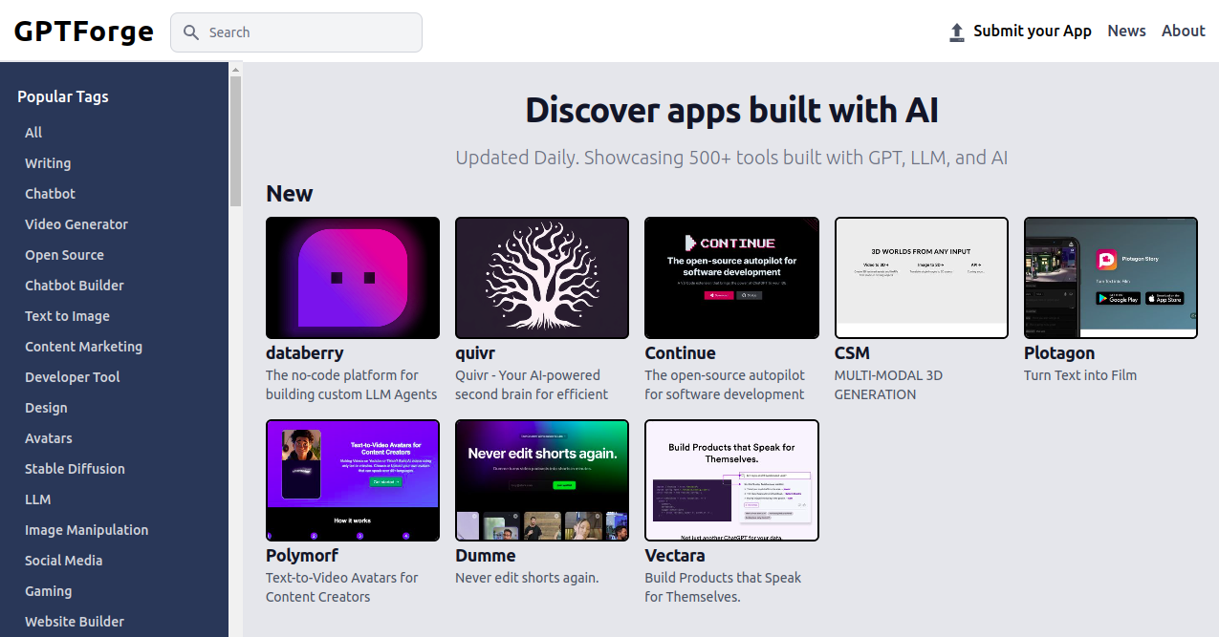Open the databerry app thumbnail
The image size is (1219, 637).
click(353, 278)
